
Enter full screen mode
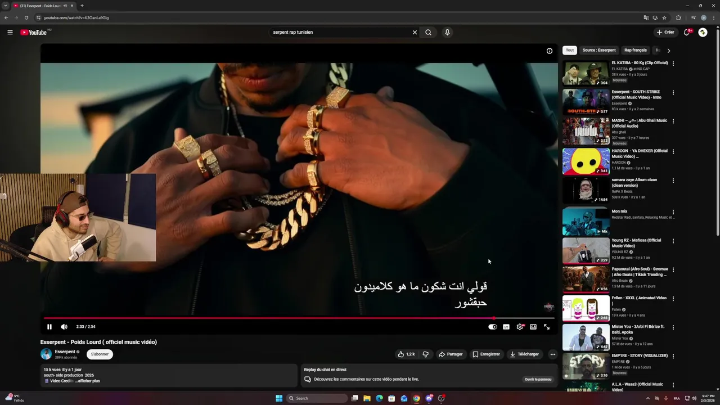[x=547, y=327]
